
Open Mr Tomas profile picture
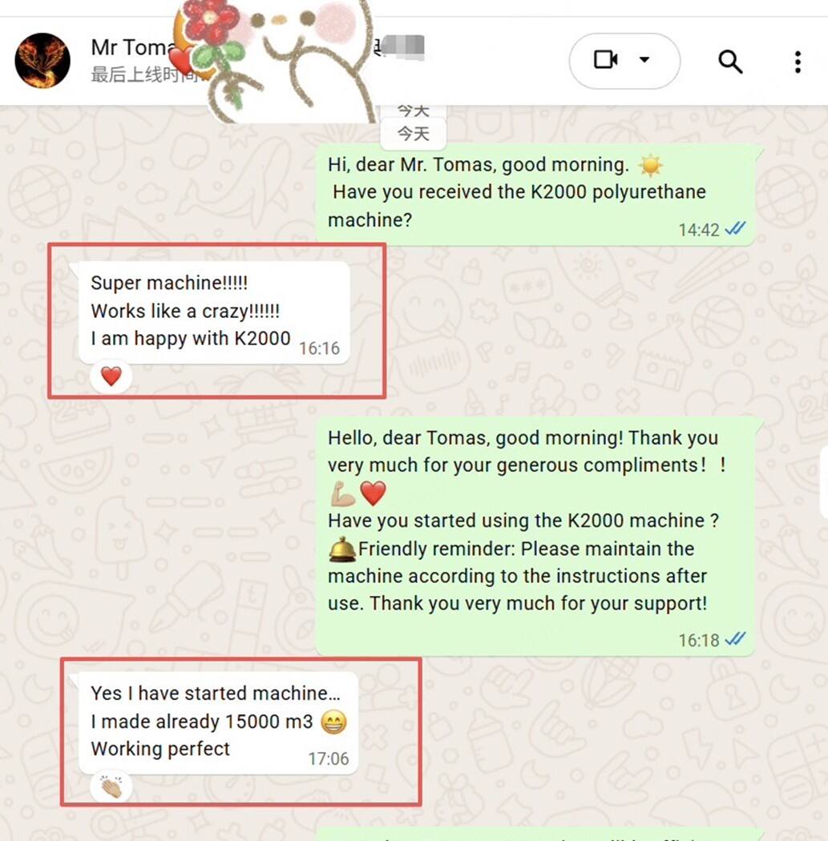[x=42, y=60]
